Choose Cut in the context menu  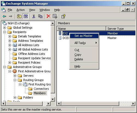click(x=84, y=50)
